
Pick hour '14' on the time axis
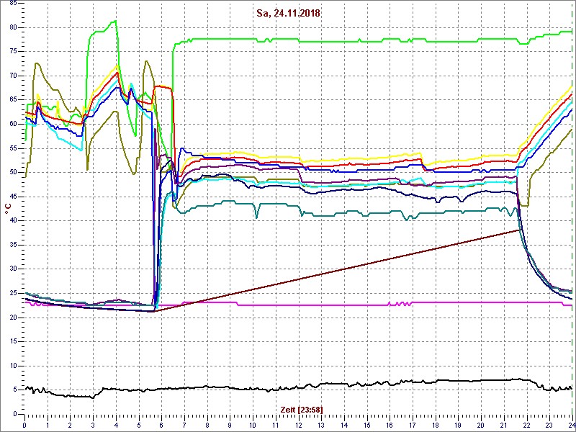click(344, 425)
